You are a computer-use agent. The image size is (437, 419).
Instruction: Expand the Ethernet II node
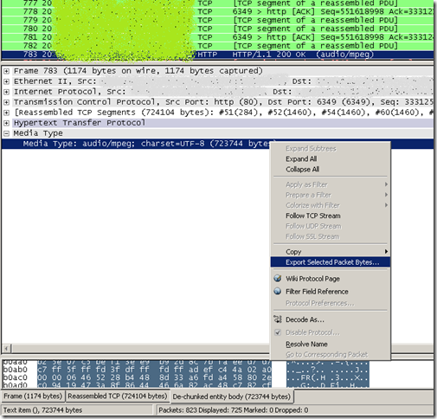pos(6,81)
